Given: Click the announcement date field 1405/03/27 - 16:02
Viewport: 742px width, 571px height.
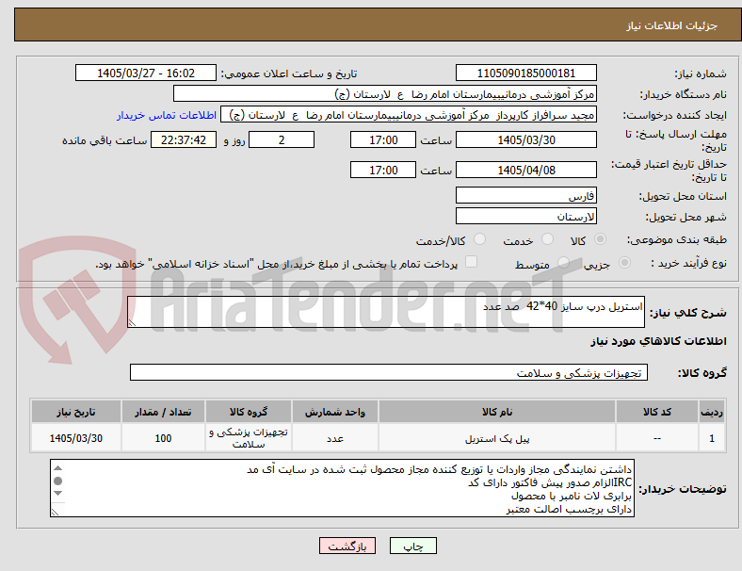Looking at the screenshot, I should pyautogui.click(x=146, y=73).
